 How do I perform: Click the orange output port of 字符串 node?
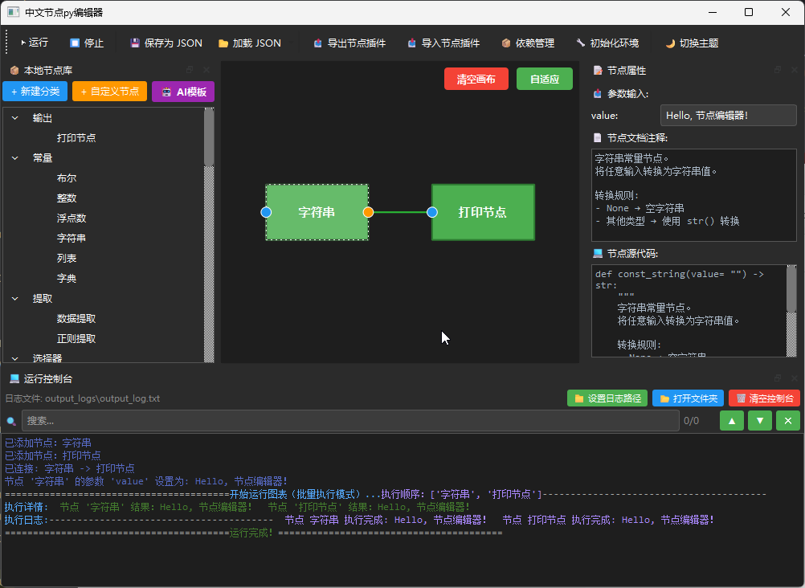coord(368,212)
